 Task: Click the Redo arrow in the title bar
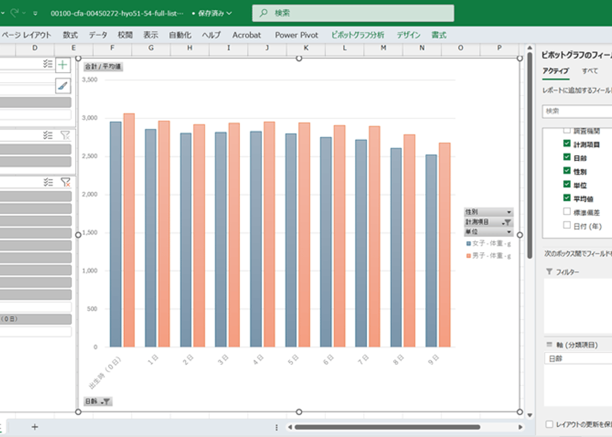coord(15,13)
